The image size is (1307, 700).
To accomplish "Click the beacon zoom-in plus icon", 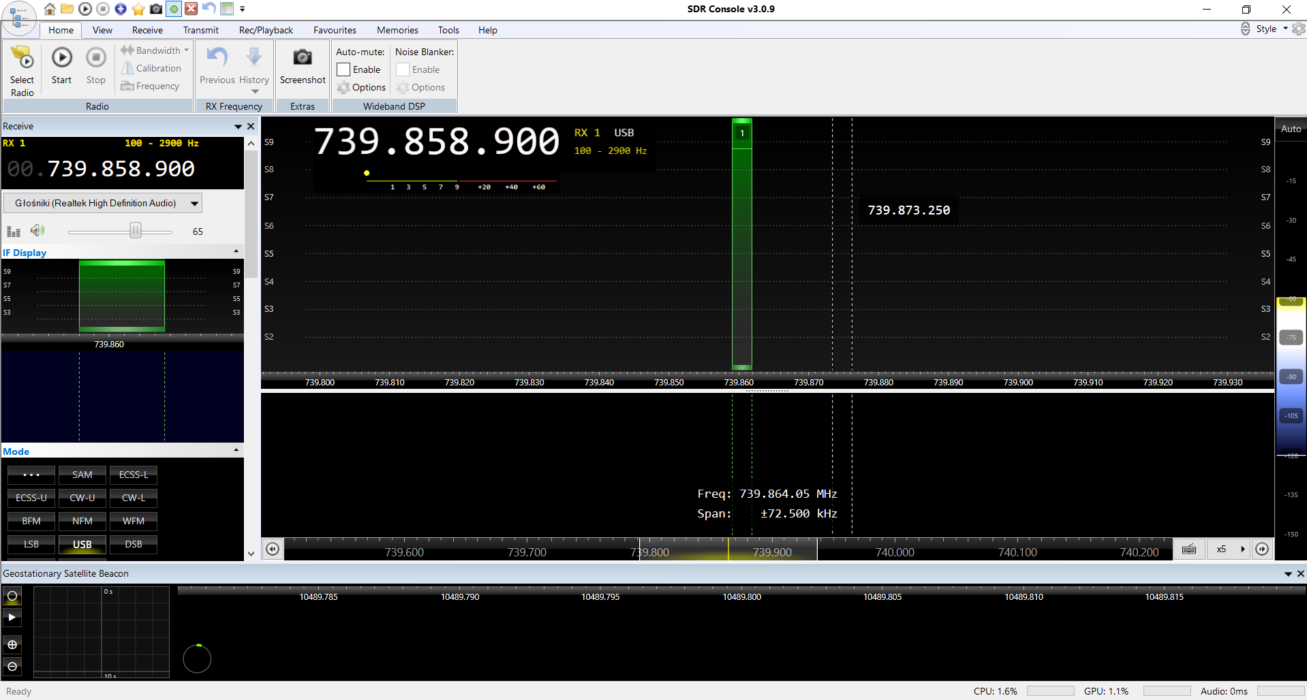I will pos(12,645).
